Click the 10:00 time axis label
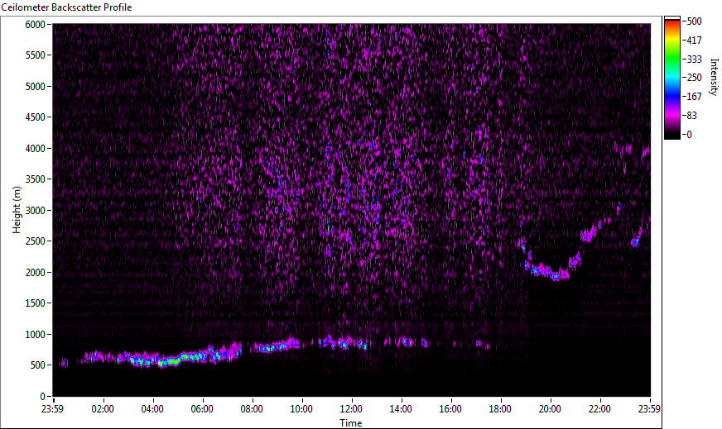The width and height of the screenshot is (722, 429). (301, 409)
